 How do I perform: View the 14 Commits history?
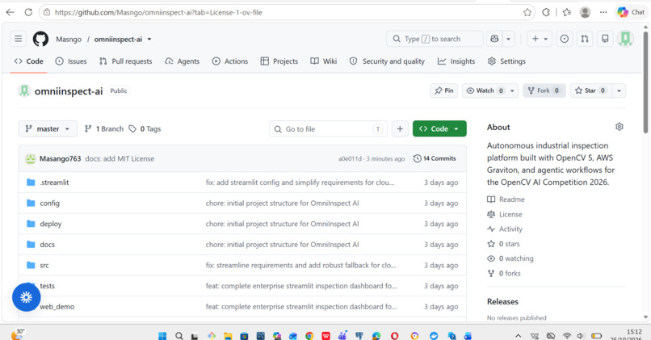tap(435, 158)
